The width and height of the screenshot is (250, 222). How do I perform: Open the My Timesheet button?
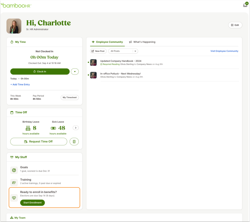[70, 98]
